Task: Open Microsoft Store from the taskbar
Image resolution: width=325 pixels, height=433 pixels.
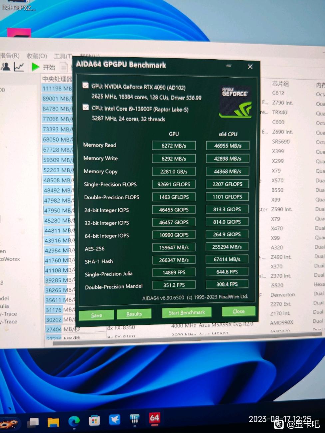Action: pos(94,421)
